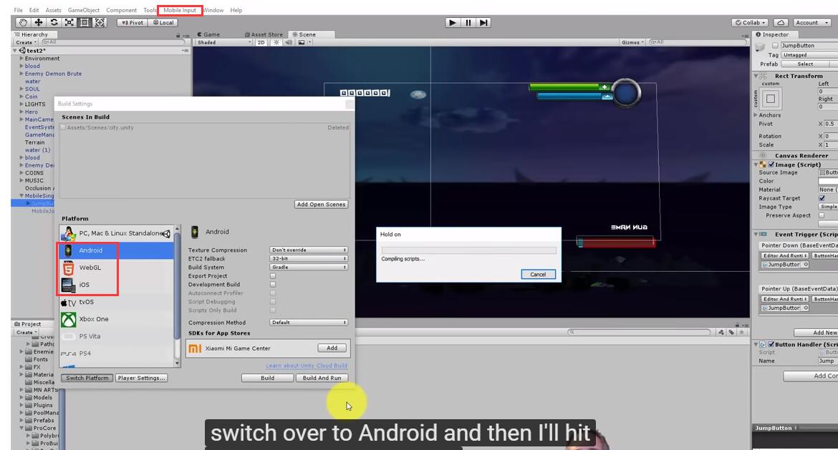Open the File menu
The image size is (838, 450).
click(18, 10)
